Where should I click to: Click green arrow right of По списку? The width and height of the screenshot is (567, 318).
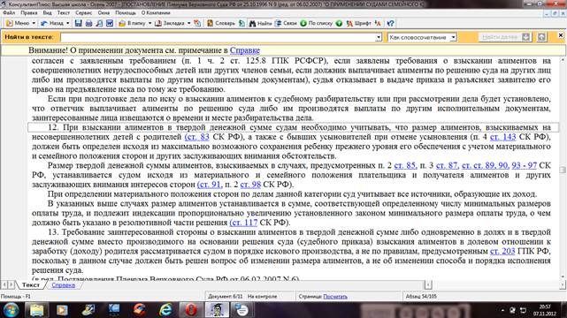pyautogui.click(x=339, y=23)
